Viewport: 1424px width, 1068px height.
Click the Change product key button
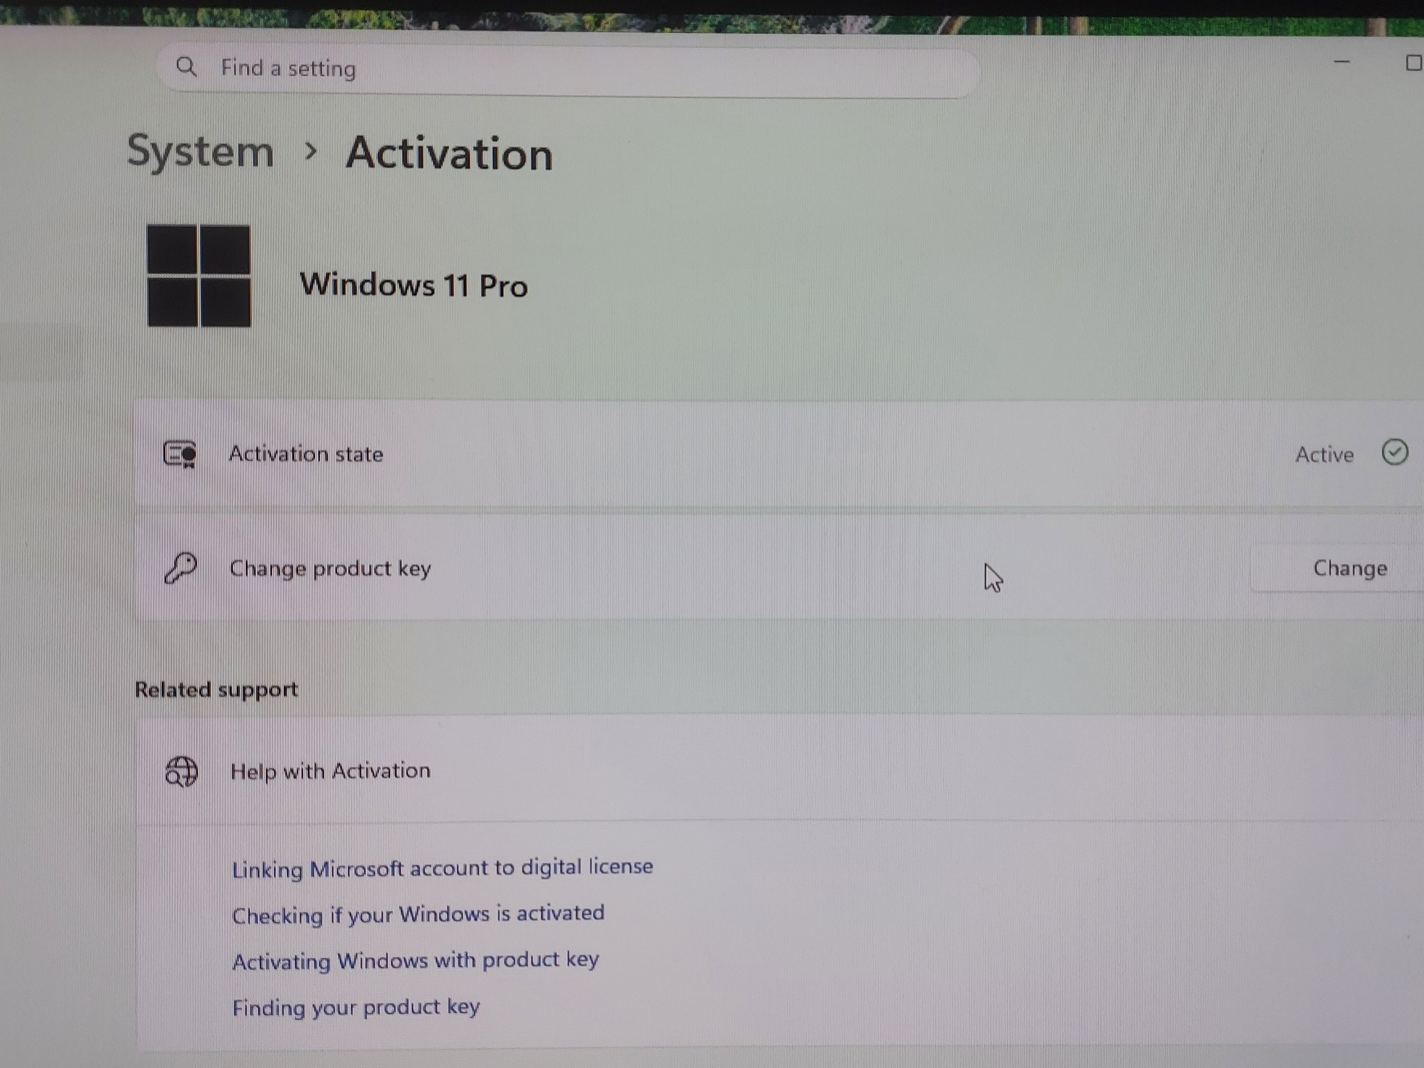tap(1350, 568)
